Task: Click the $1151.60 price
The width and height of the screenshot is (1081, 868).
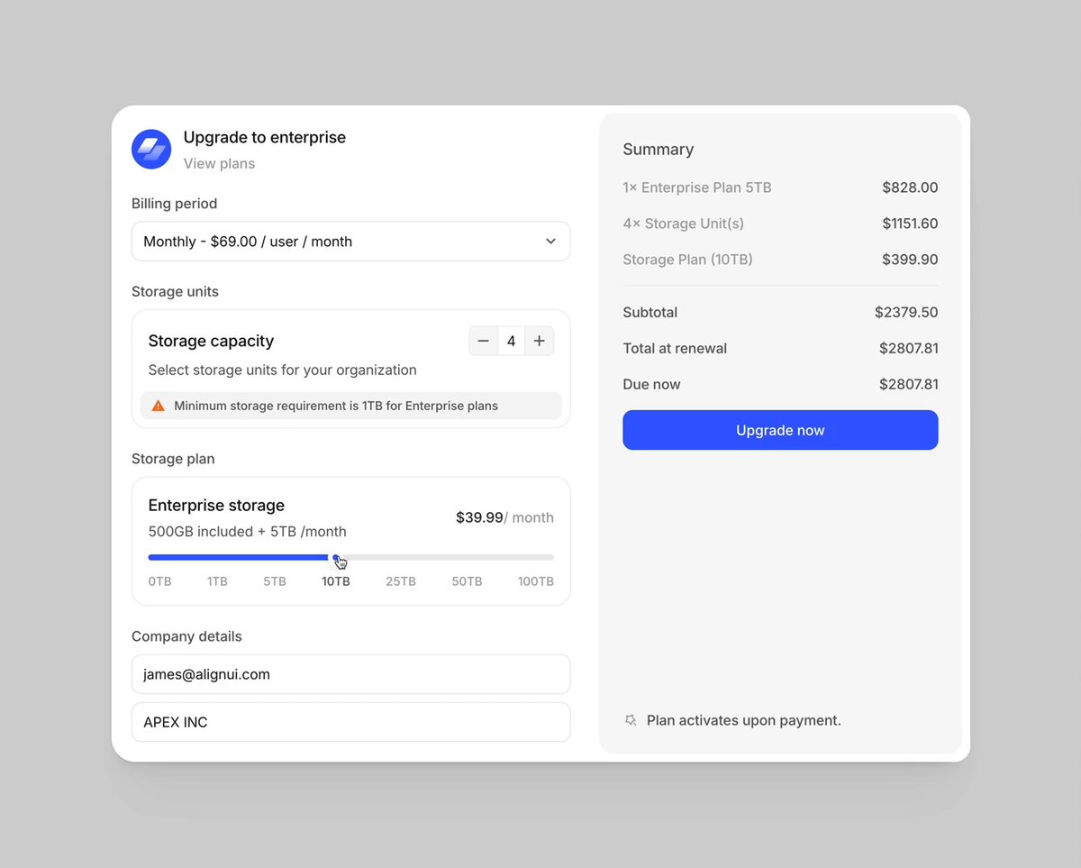Action: click(910, 224)
